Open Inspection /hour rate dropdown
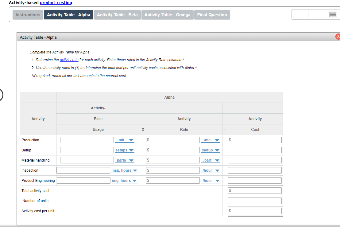 coord(211,170)
